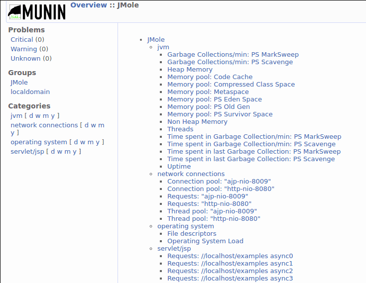The width and height of the screenshot is (366, 283).
Task: Open the Operating System Load graph
Action: 205,241
